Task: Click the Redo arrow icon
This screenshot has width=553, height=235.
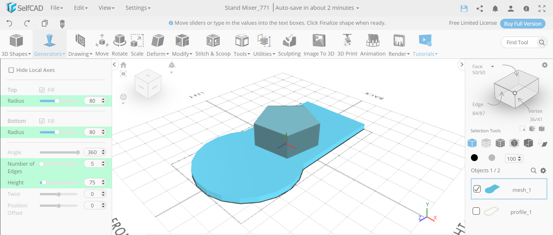Action: pos(27,23)
